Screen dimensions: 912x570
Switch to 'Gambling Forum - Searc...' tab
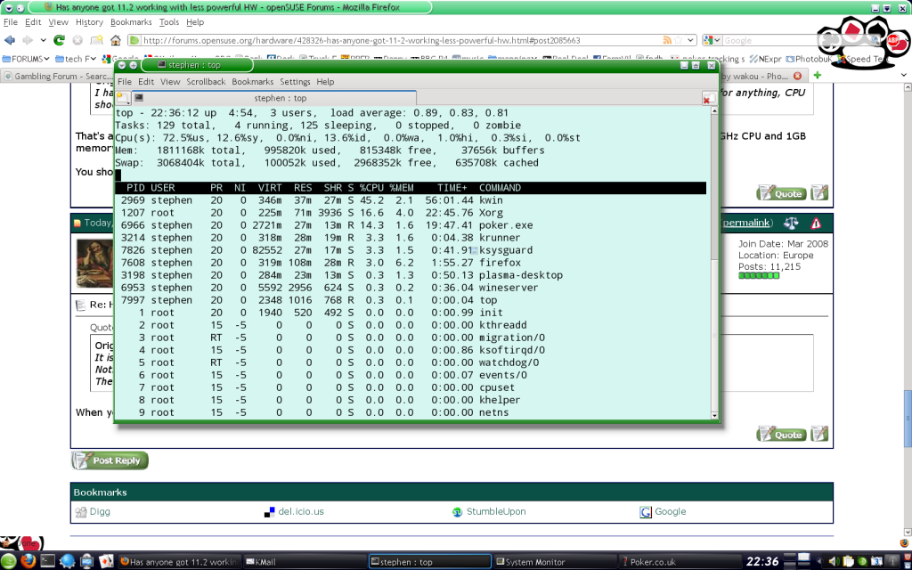pos(58,77)
